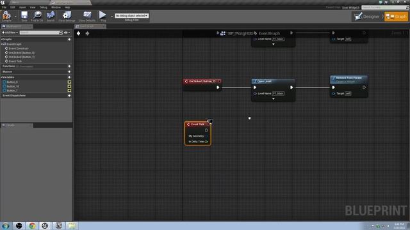Open the Search tool in the toolbar
This screenshot has width=410, height=230.
click(51, 15)
